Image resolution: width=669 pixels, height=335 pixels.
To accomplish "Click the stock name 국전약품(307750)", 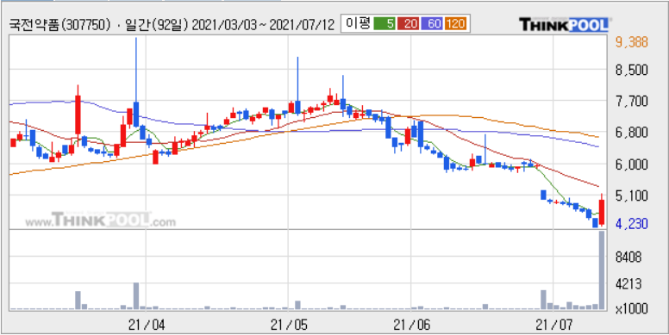I will 59,25.
